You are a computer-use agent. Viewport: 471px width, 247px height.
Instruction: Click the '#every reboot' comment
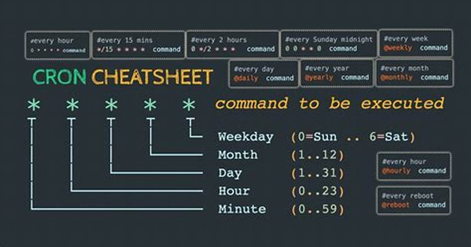[x=408, y=196]
